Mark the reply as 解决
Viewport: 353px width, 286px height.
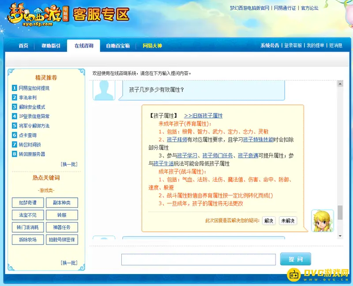269,221
